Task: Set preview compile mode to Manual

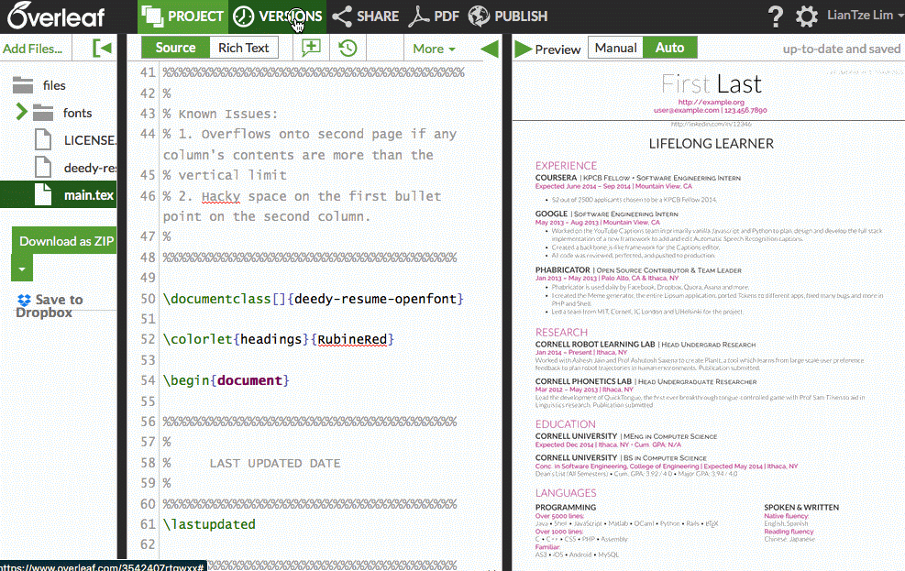Action: point(615,48)
